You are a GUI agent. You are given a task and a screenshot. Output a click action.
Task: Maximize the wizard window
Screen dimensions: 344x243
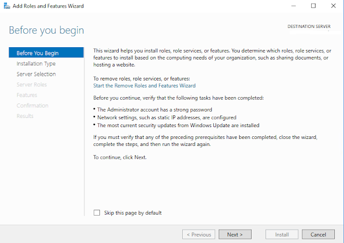[x=313, y=6]
